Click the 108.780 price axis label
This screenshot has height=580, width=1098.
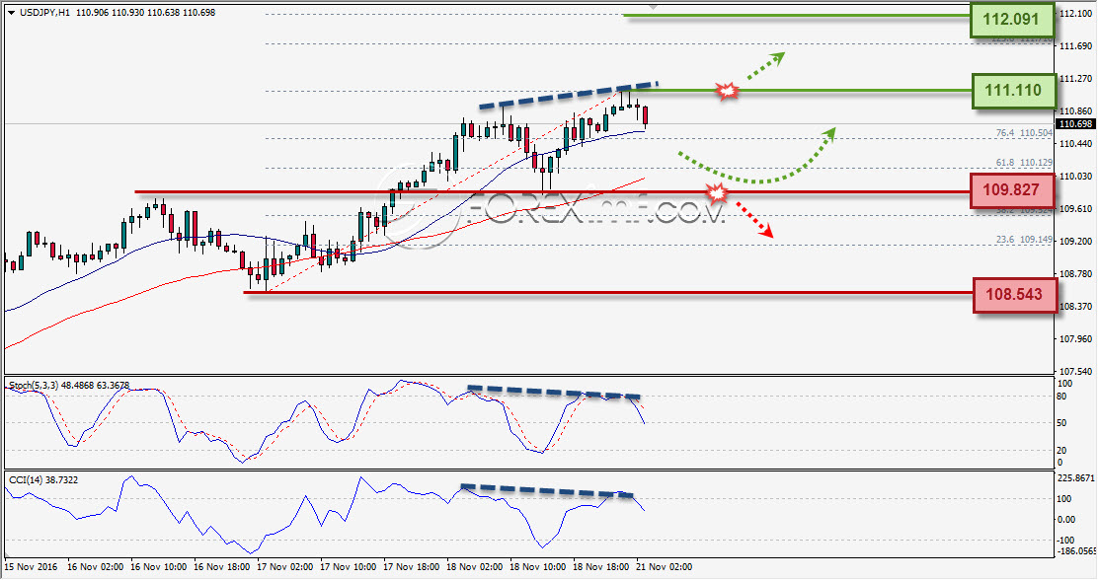[1076, 273]
